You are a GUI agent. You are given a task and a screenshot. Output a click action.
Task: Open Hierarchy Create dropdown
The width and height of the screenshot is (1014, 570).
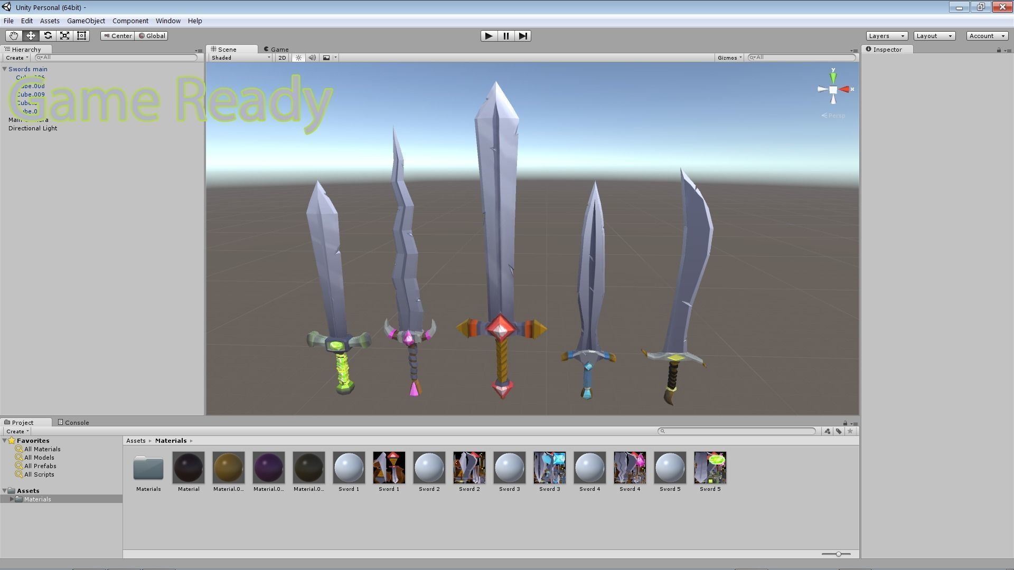(17, 58)
